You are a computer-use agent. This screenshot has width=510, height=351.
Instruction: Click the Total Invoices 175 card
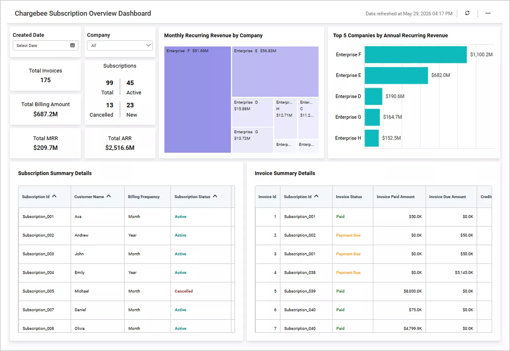click(x=45, y=76)
